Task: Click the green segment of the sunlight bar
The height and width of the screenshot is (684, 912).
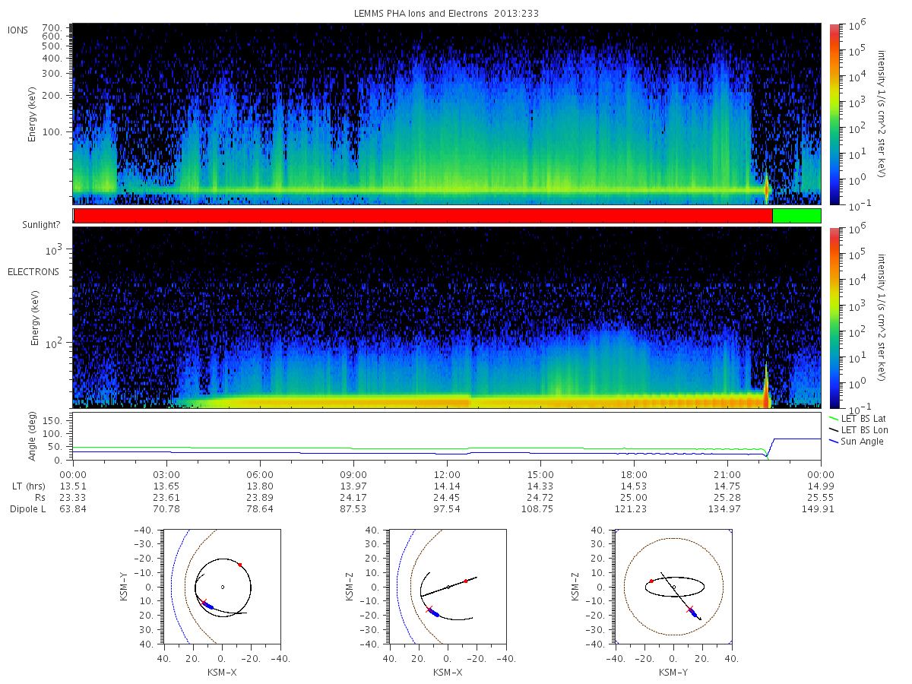Action: 796,216
